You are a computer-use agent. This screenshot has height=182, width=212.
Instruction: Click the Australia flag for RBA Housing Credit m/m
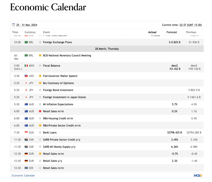click(x=26, y=118)
